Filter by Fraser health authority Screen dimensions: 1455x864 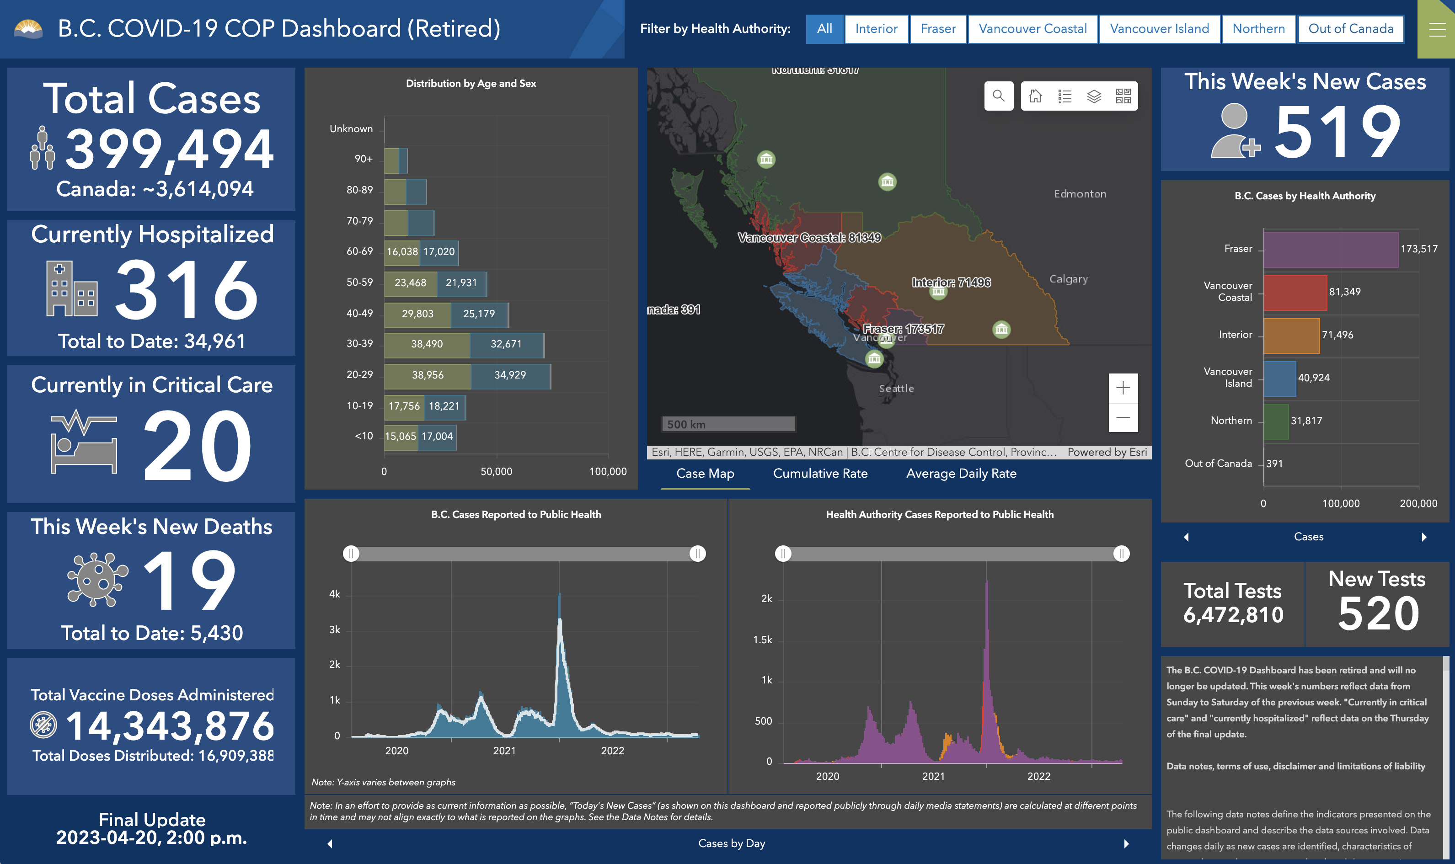[x=937, y=28]
